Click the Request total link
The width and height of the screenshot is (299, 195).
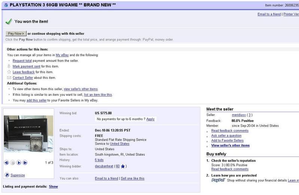click(x=22, y=61)
